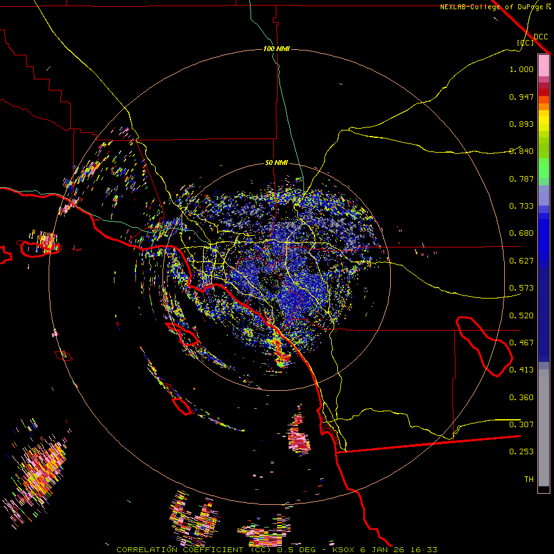Select the 1.000 value on the scale
Screen dimensions: 554x554
pos(521,69)
